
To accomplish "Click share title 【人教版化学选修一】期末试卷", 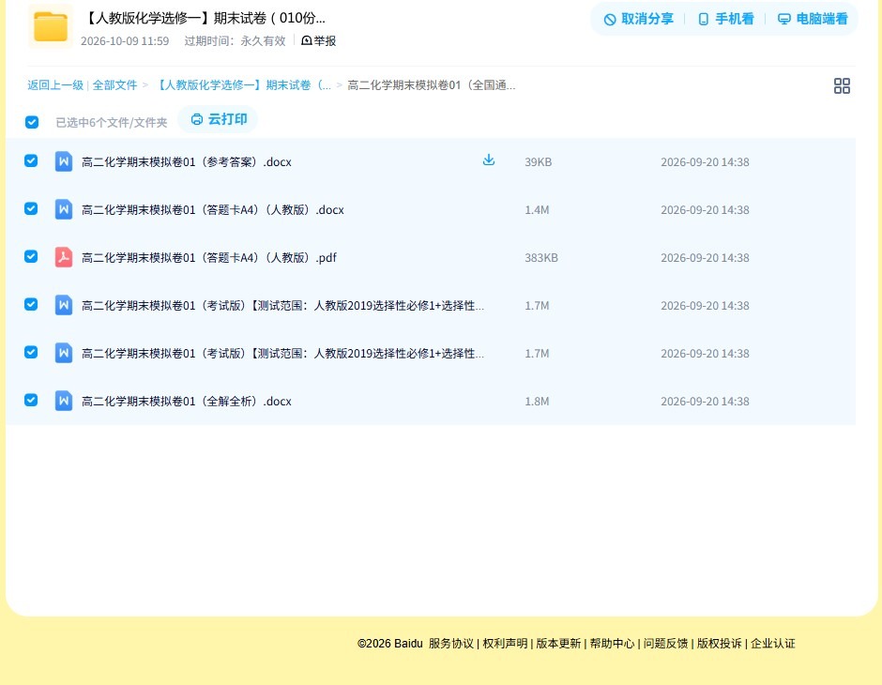I will [x=204, y=18].
